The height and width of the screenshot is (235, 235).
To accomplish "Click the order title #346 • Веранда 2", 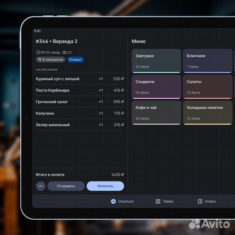I will click(x=57, y=41).
